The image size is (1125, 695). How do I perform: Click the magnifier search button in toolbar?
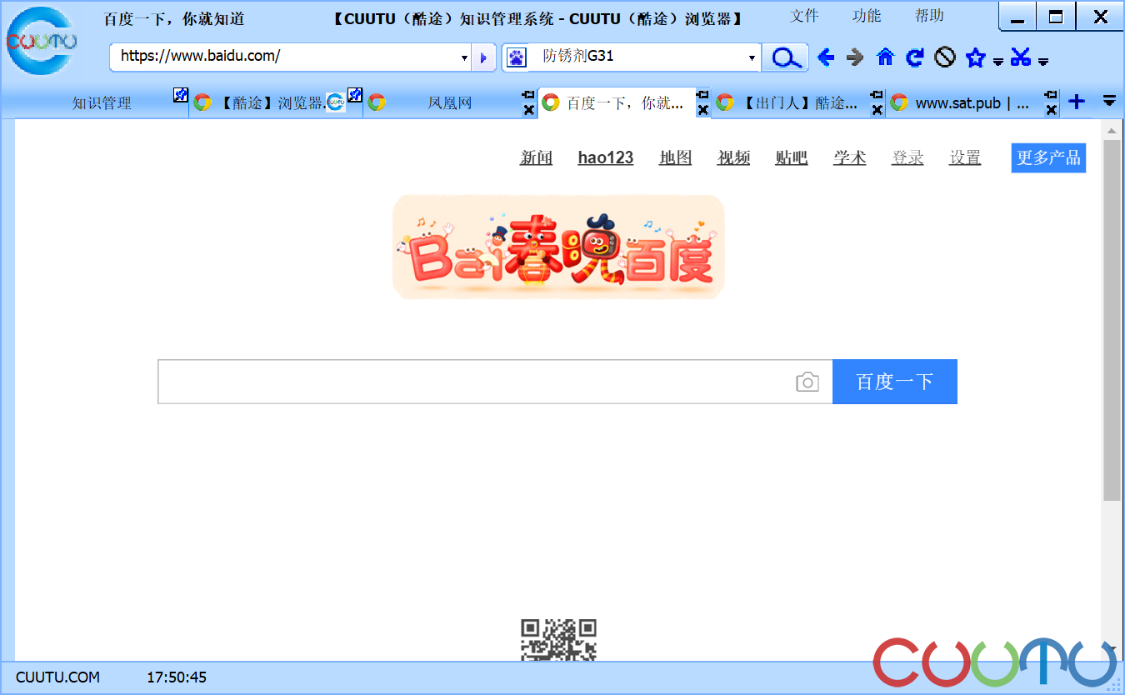pyautogui.click(x=786, y=57)
